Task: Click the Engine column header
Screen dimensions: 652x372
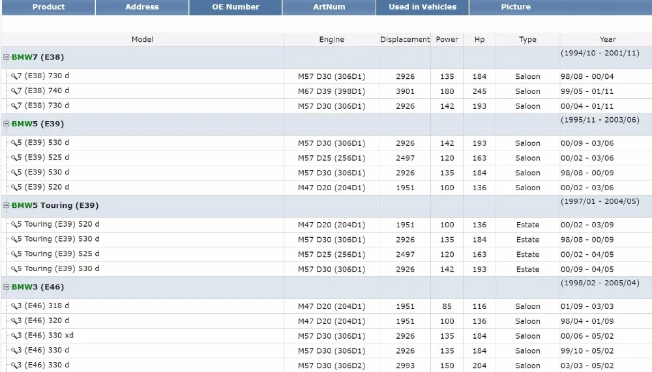Action: point(331,40)
